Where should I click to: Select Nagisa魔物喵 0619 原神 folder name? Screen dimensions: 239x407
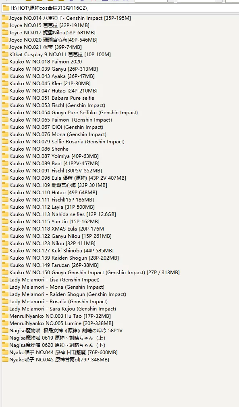click(57, 338)
